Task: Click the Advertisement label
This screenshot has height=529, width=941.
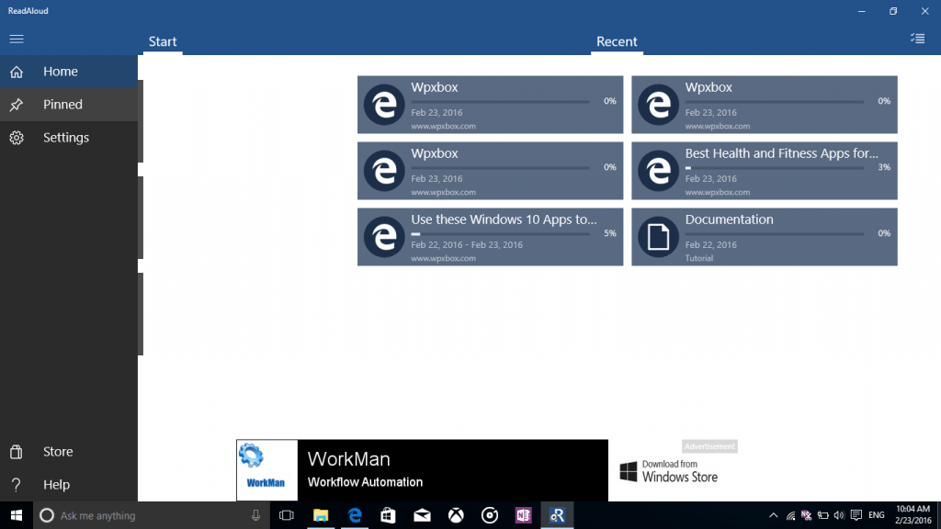Action: (x=709, y=446)
